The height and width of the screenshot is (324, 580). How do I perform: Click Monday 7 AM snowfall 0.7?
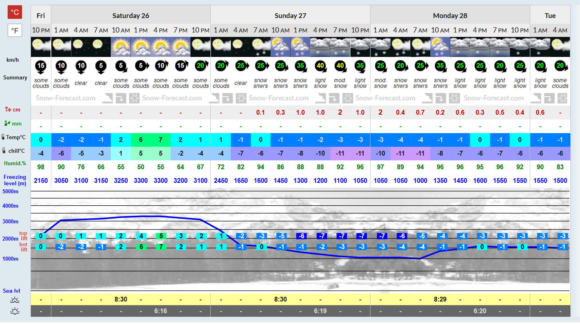click(x=420, y=113)
